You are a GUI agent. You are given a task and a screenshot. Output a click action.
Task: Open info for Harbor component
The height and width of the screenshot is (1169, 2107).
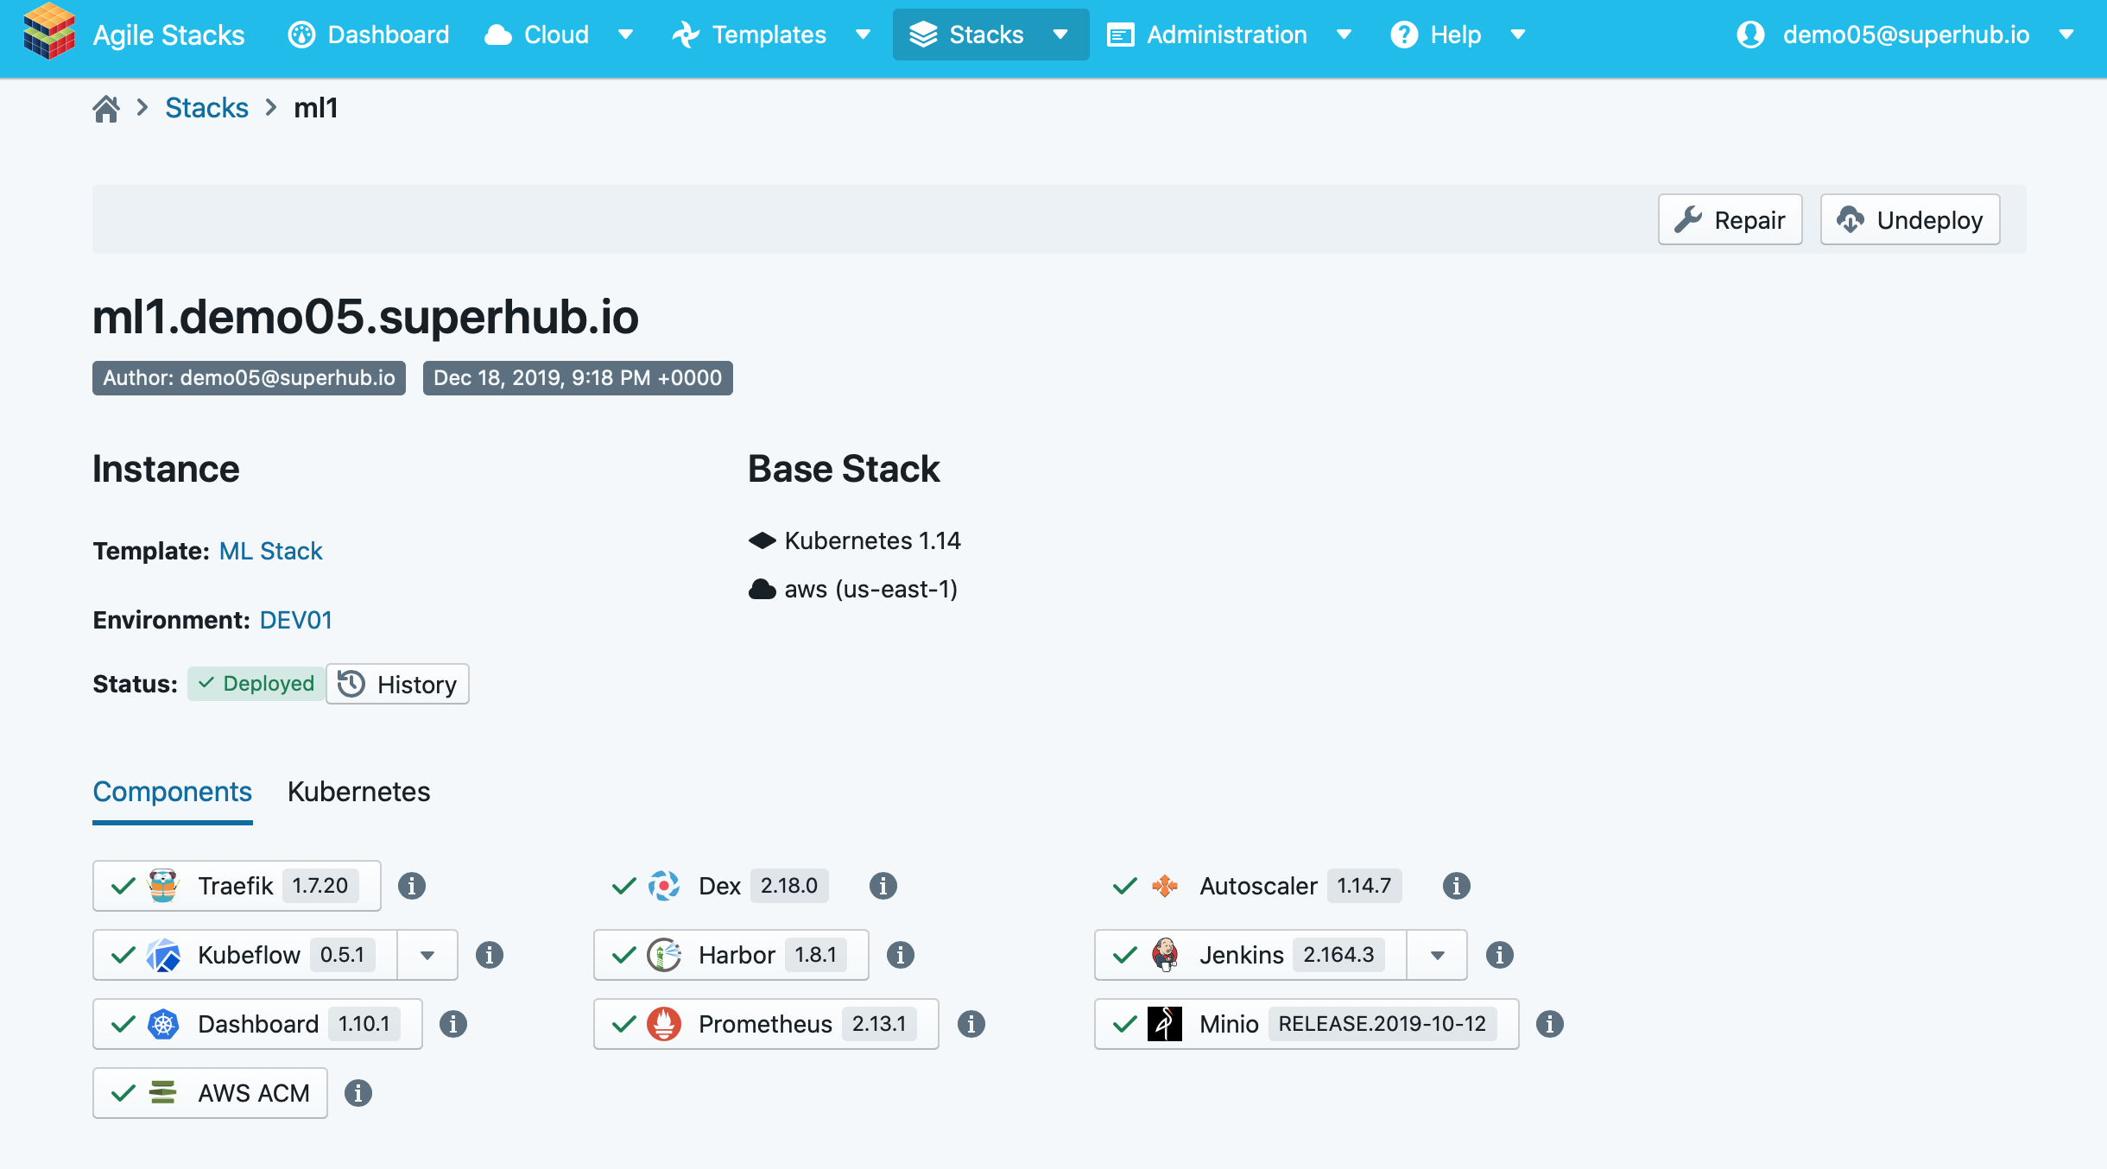[900, 955]
